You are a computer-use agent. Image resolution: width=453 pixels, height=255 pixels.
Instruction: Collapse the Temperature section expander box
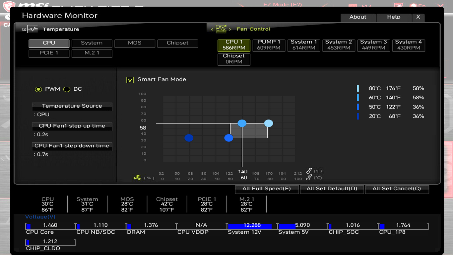click(24, 29)
